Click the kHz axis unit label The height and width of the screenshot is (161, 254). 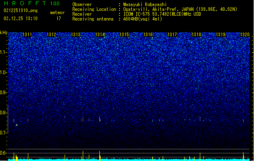(x=4, y=33)
